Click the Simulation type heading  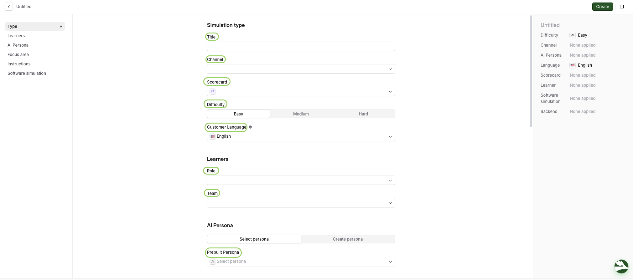[x=226, y=25]
